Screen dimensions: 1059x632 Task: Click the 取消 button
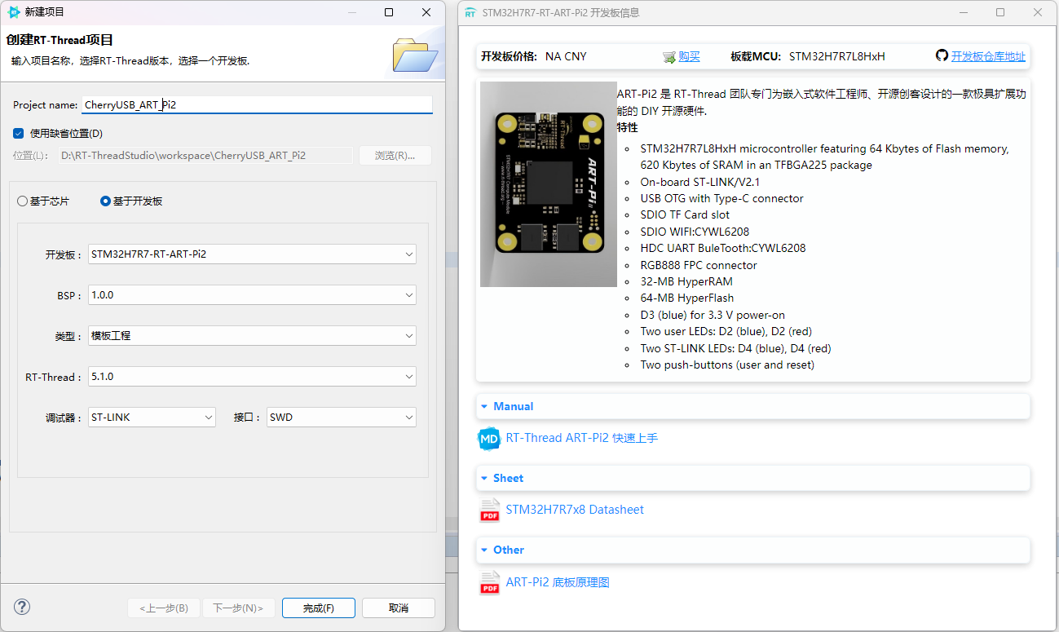399,608
